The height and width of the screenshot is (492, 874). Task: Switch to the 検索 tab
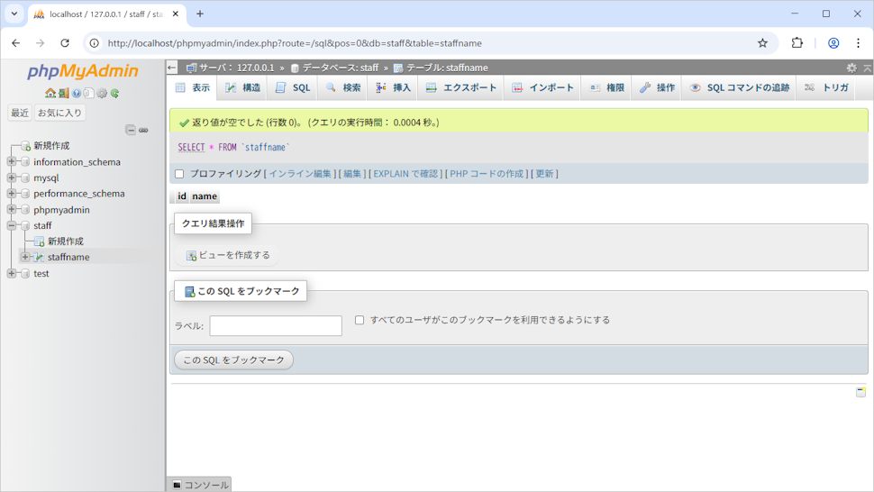coord(342,87)
